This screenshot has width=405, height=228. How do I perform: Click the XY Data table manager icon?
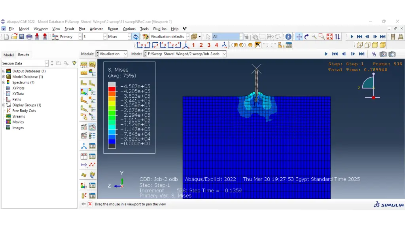[92, 156]
